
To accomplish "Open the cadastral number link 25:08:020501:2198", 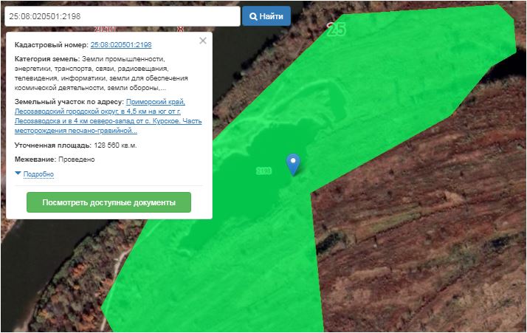I will click(120, 45).
